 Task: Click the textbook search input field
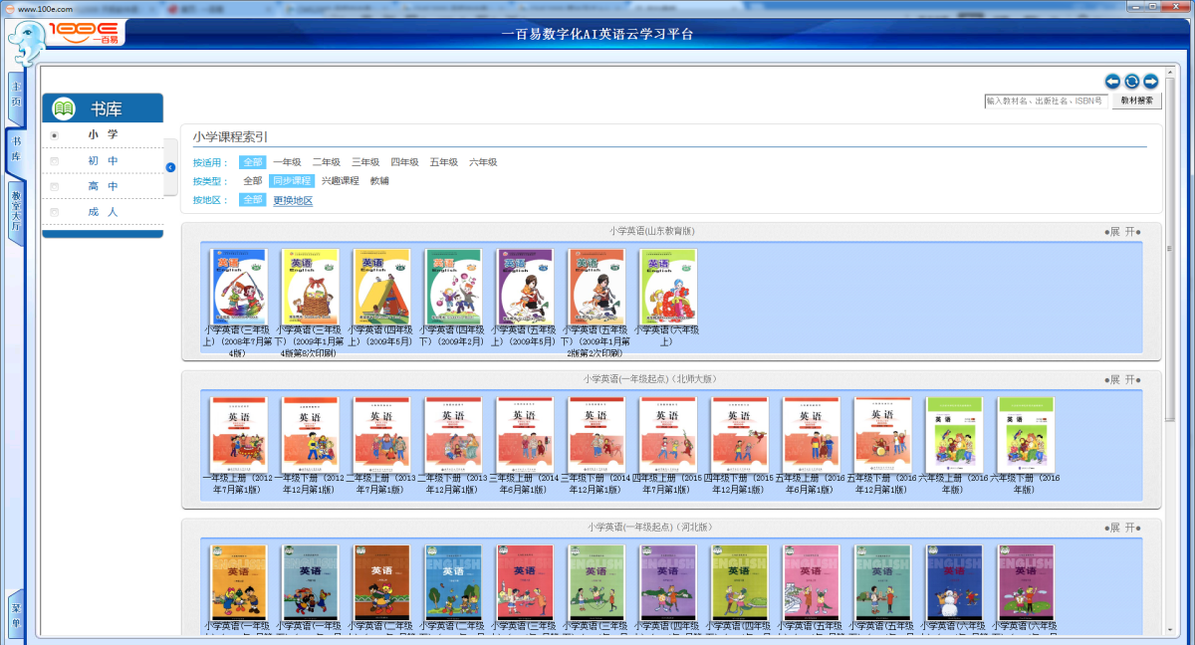click(x=1046, y=101)
